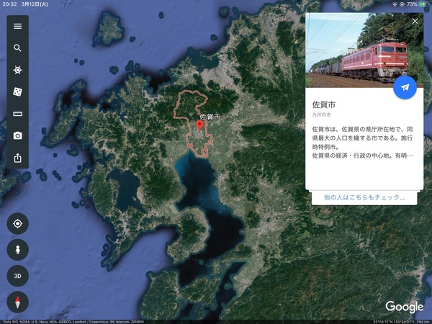The width and height of the screenshot is (432, 324).
Task: Tap the battery indicator in status bar
Action: pos(423,4)
